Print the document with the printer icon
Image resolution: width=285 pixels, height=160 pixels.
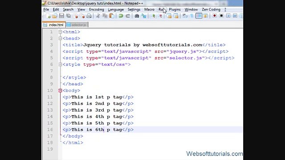point(89,16)
